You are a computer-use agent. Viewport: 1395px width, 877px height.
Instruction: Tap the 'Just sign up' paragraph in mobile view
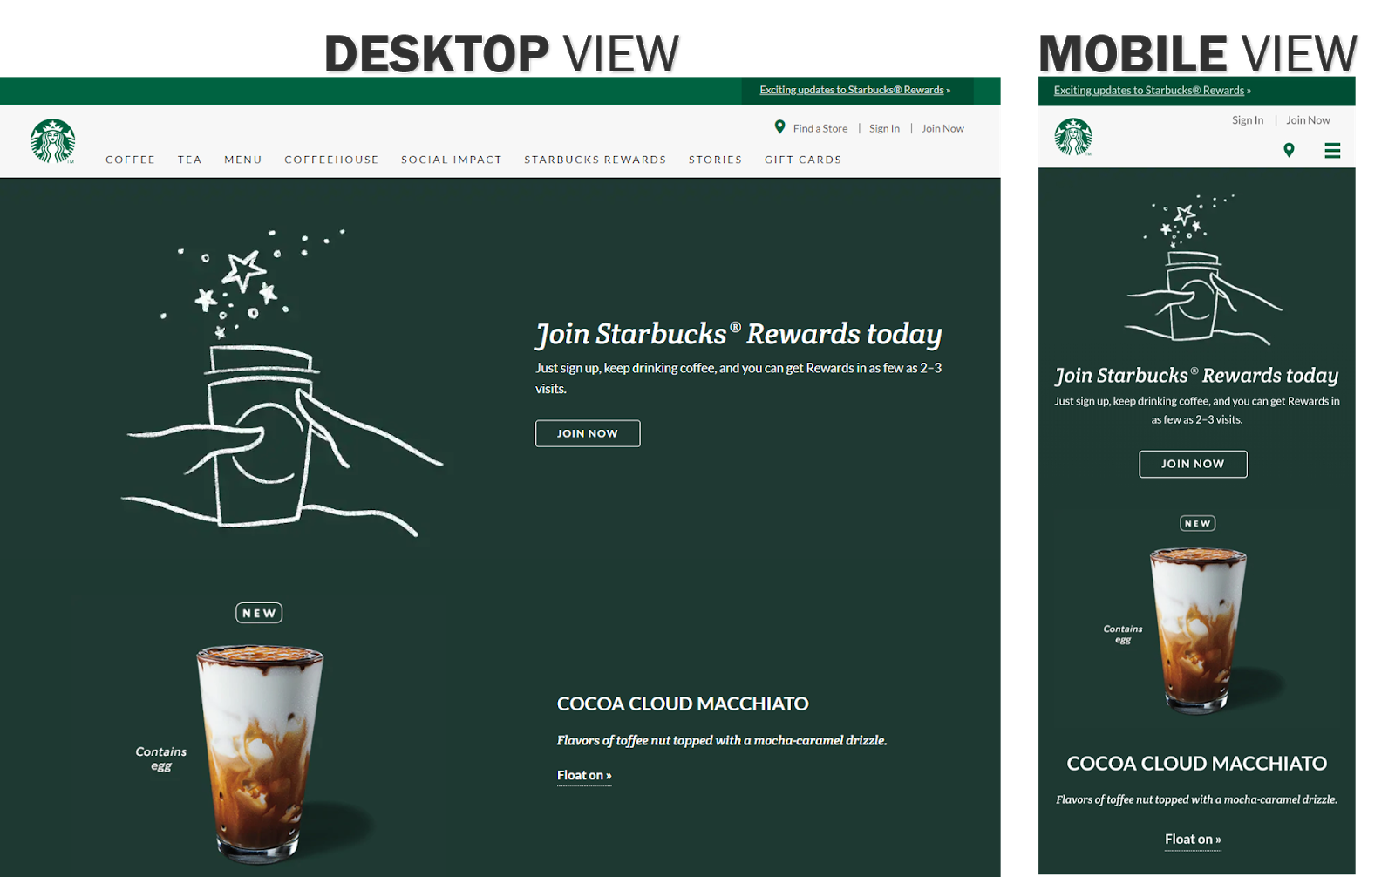[x=1196, y=410]
